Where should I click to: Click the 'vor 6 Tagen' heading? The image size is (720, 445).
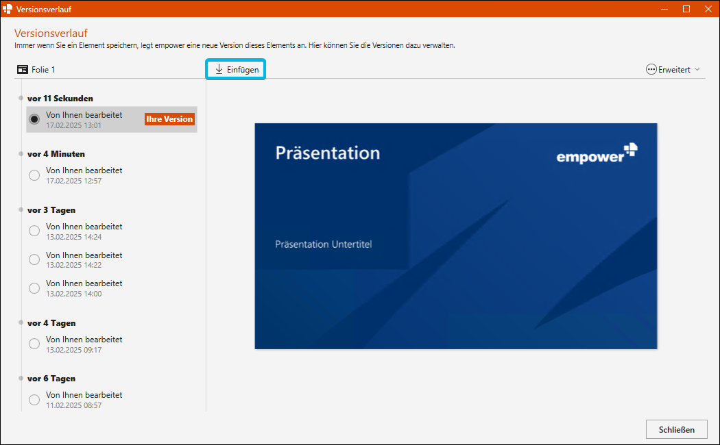pos(51,379)
